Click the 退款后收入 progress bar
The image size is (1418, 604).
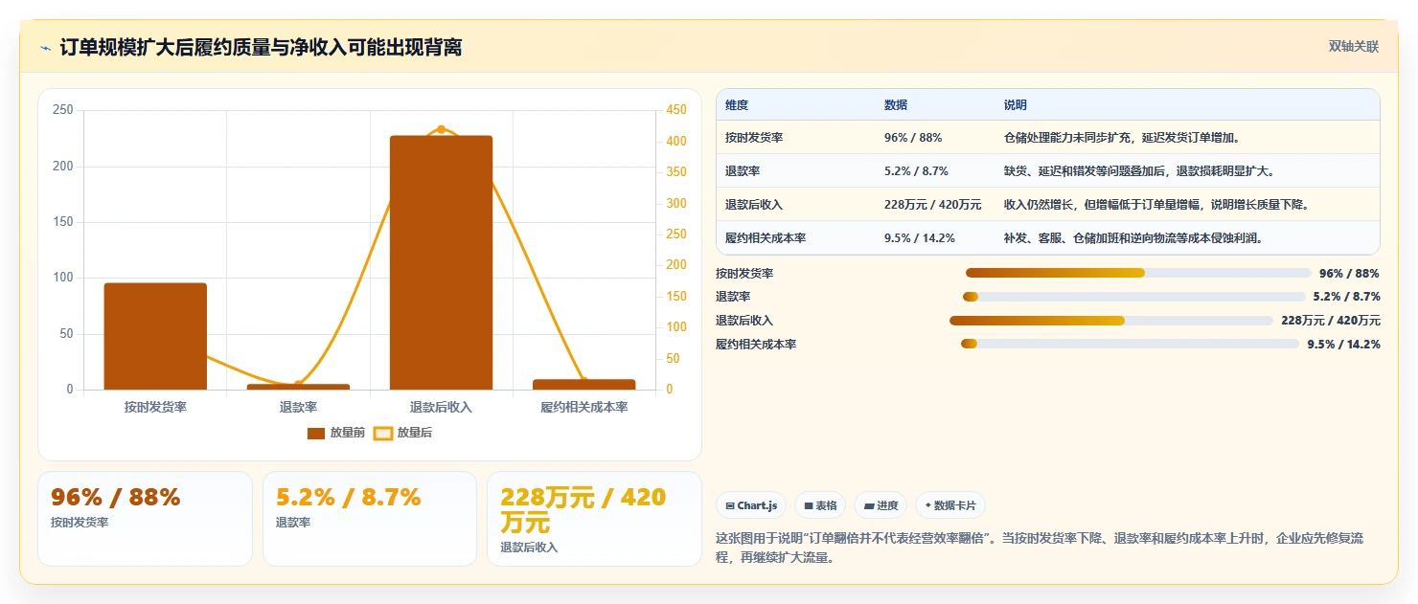1110,321
